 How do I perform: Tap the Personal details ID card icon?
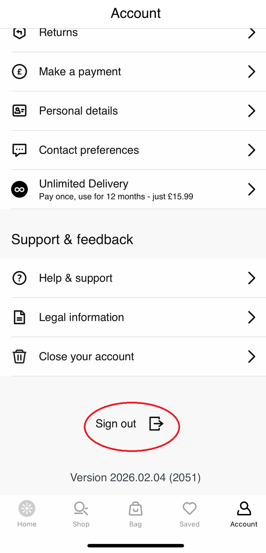[x=19, y=111]
